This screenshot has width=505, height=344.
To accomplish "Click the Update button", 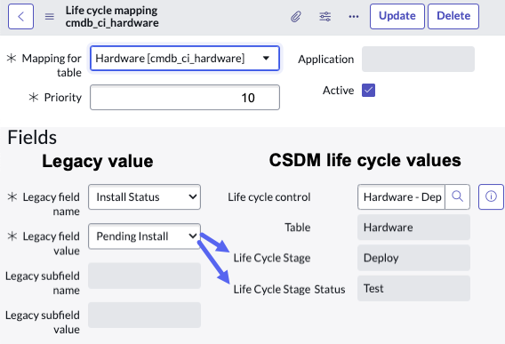I will coord(397,16).
